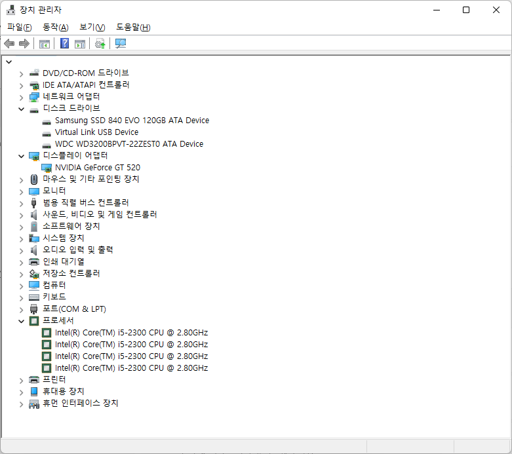Select the 컴퓨터 category label
512x454 pixels.
tap(54, 285)
